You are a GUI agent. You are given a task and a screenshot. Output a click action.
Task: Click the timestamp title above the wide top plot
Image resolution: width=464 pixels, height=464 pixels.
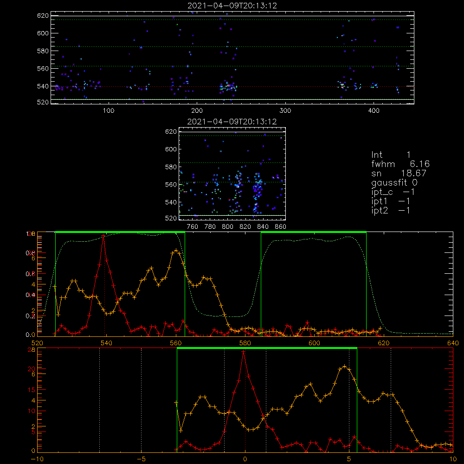(x=232, y=6)
